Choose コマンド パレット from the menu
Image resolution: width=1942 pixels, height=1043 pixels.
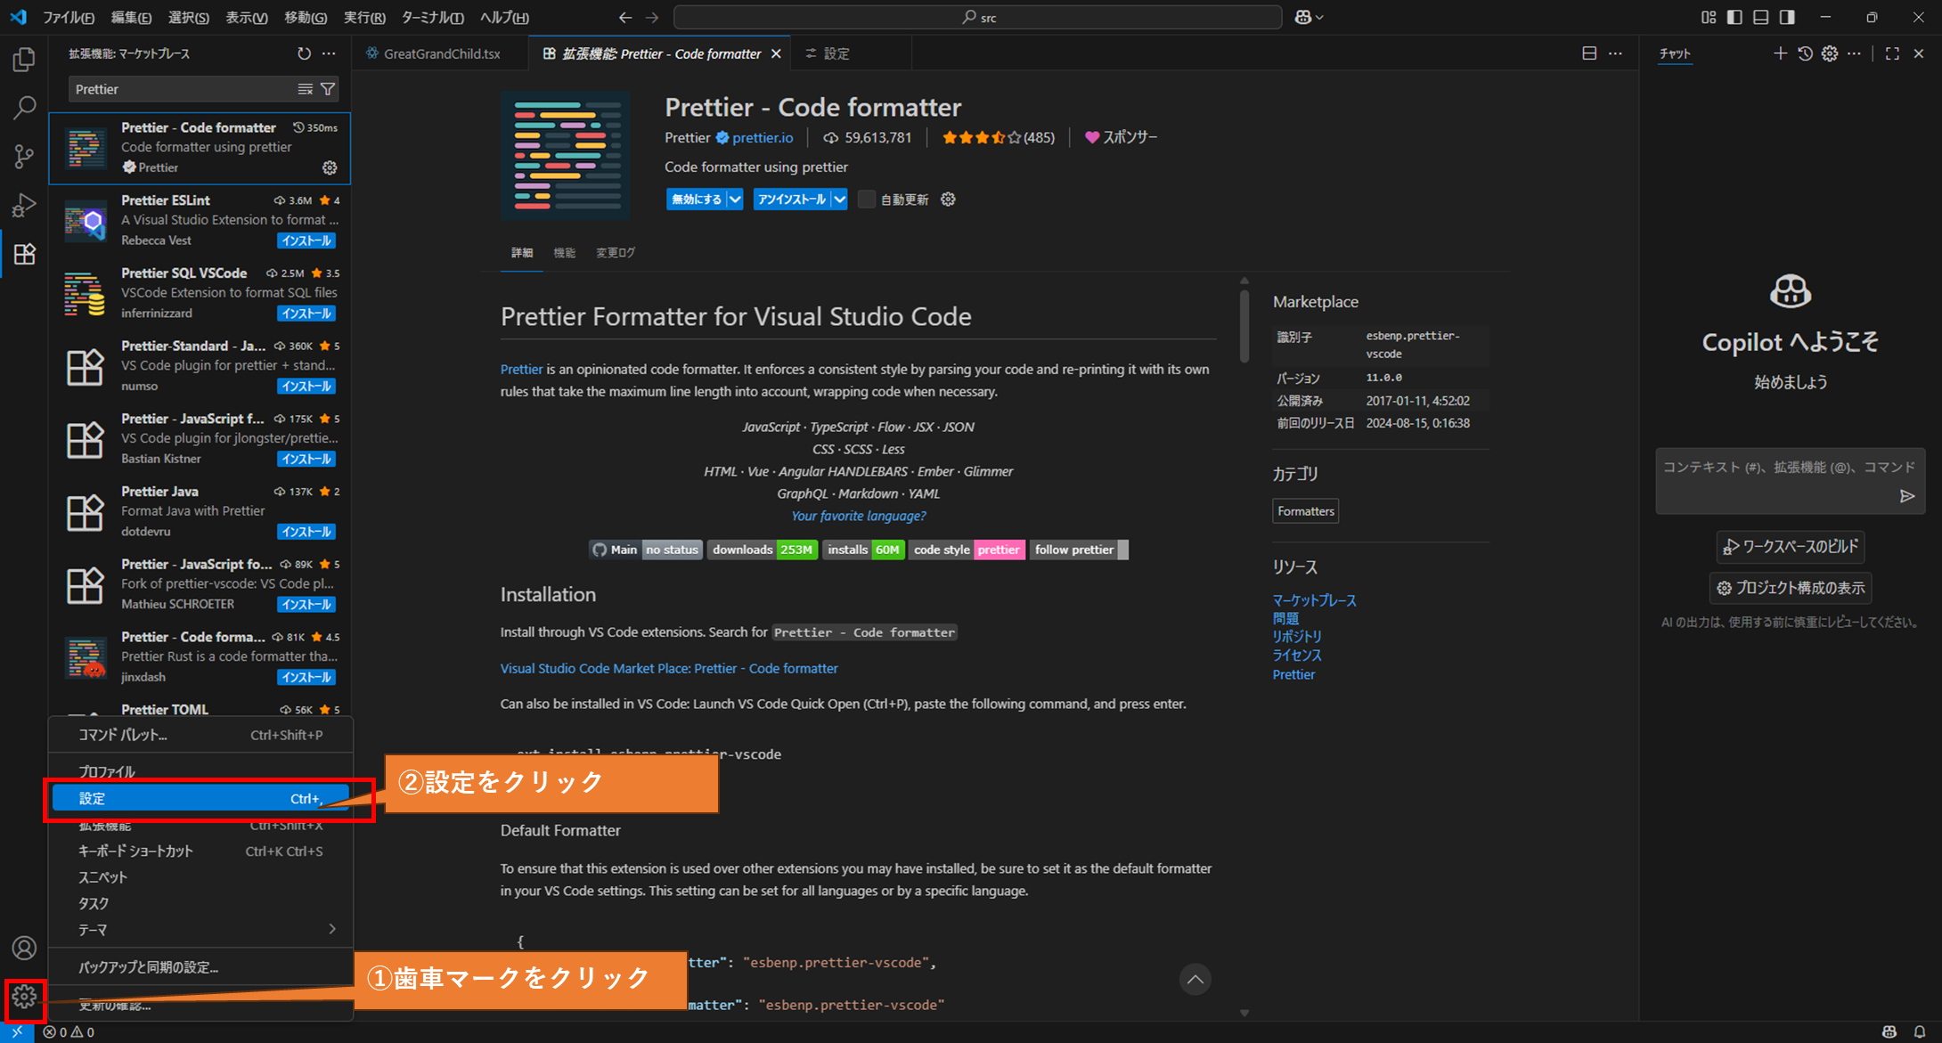tap(200, 735)
